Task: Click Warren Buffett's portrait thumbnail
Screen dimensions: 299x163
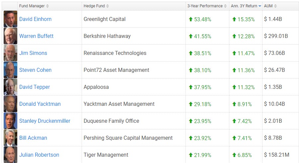Action: point(10,36)
